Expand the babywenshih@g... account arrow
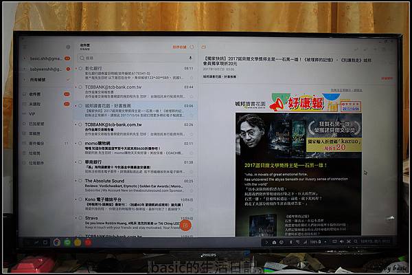The image size is (412, 275). 25,69
